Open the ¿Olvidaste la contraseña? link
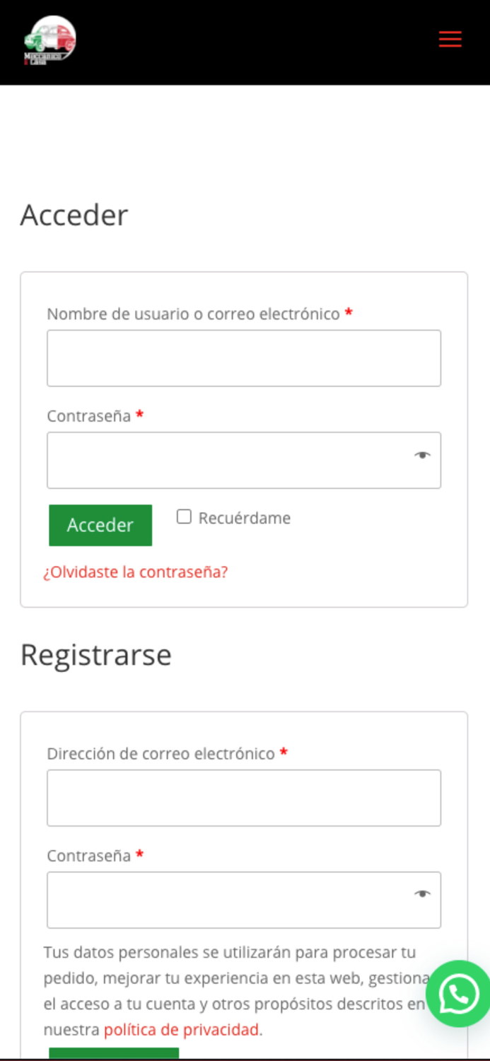This screenshot has height=1061, width=490. click(136, 572)
